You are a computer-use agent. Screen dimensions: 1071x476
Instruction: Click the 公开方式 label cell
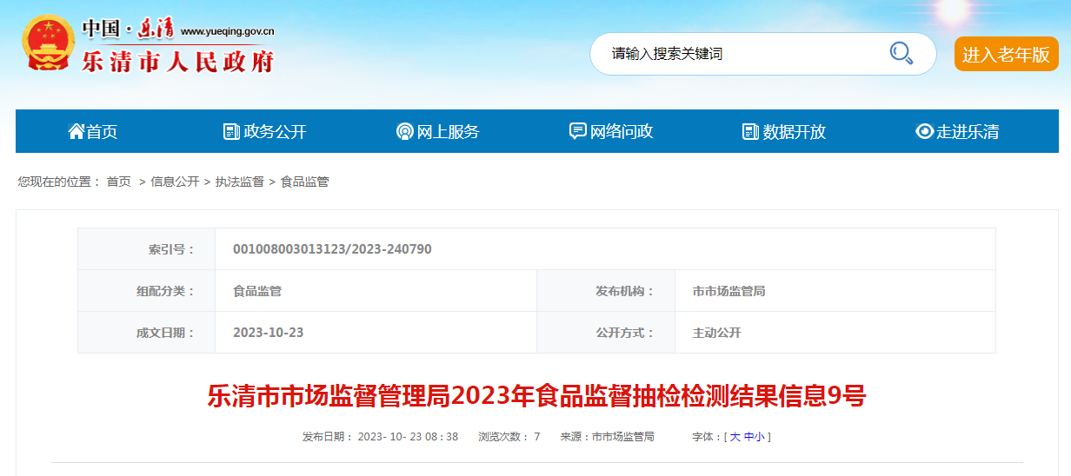click(x=606, y=333)
